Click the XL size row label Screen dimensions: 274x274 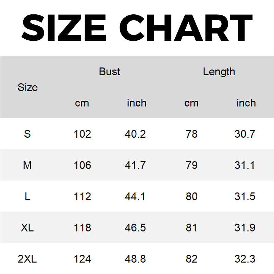click(x=27, y=227)
